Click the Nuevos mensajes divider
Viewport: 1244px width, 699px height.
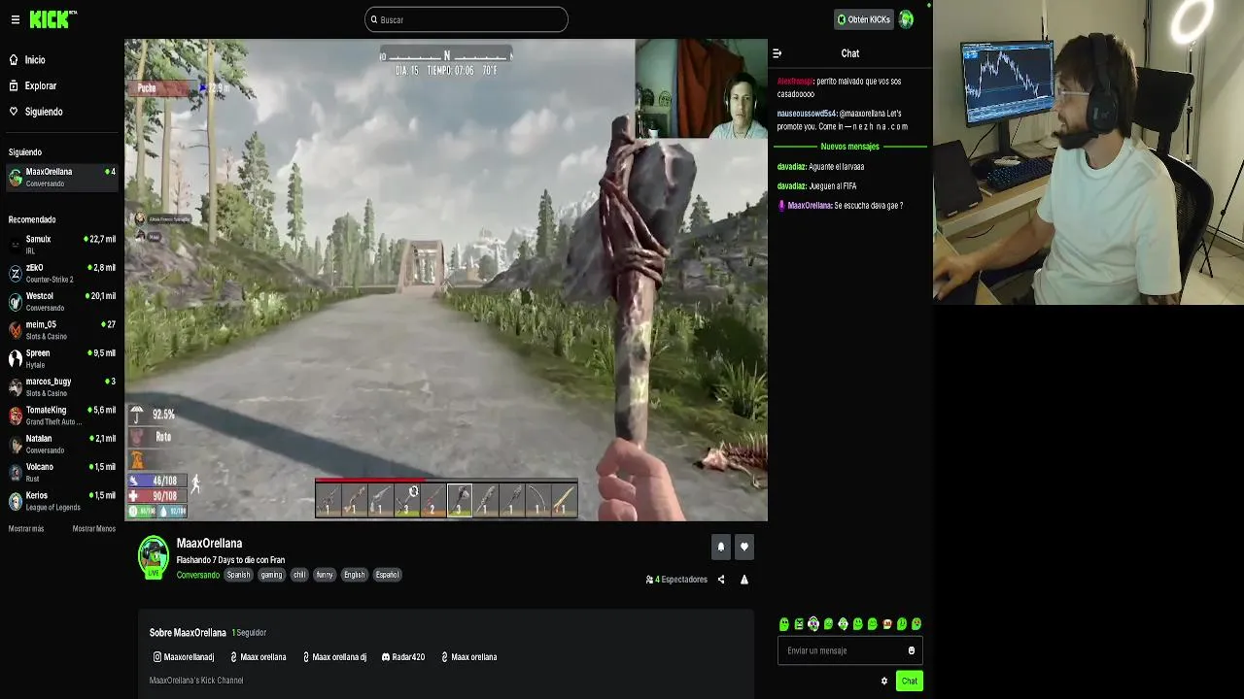(850, 147)
